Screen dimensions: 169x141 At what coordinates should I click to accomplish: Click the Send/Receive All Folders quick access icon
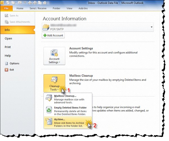8,3
